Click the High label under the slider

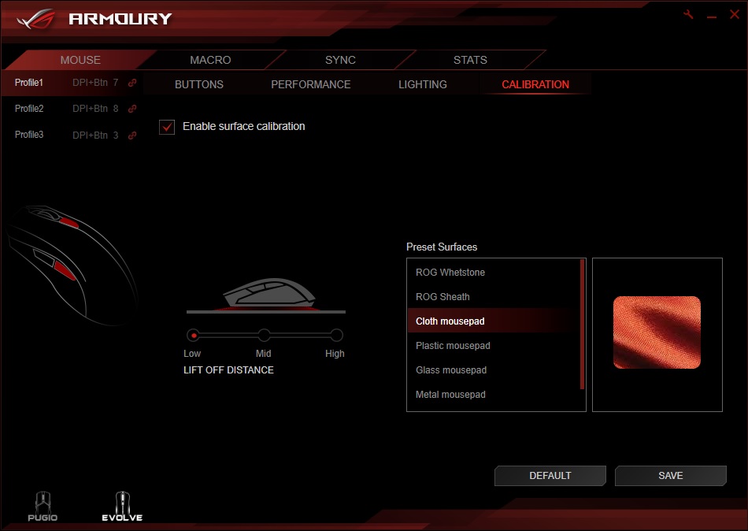335,354
